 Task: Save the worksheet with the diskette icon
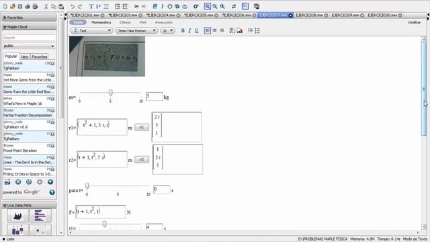click(20, 6)
